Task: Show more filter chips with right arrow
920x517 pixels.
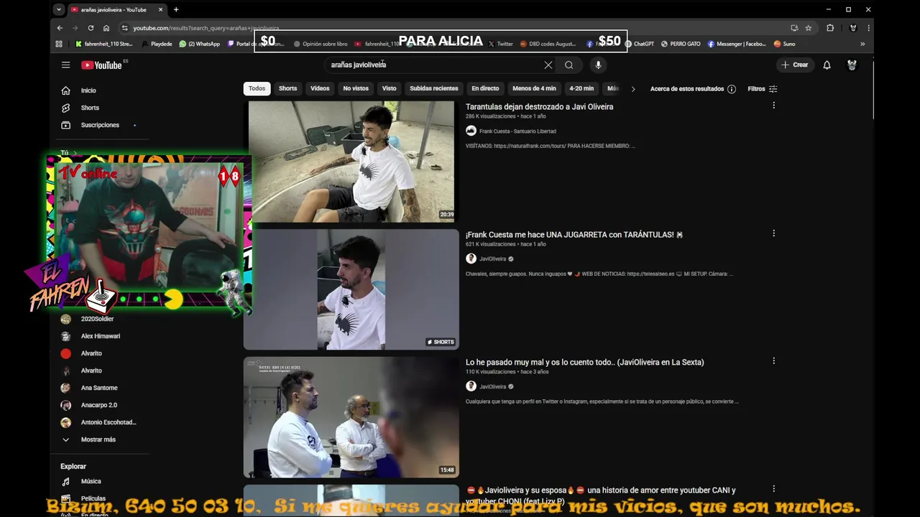Action: pos(632,89)
